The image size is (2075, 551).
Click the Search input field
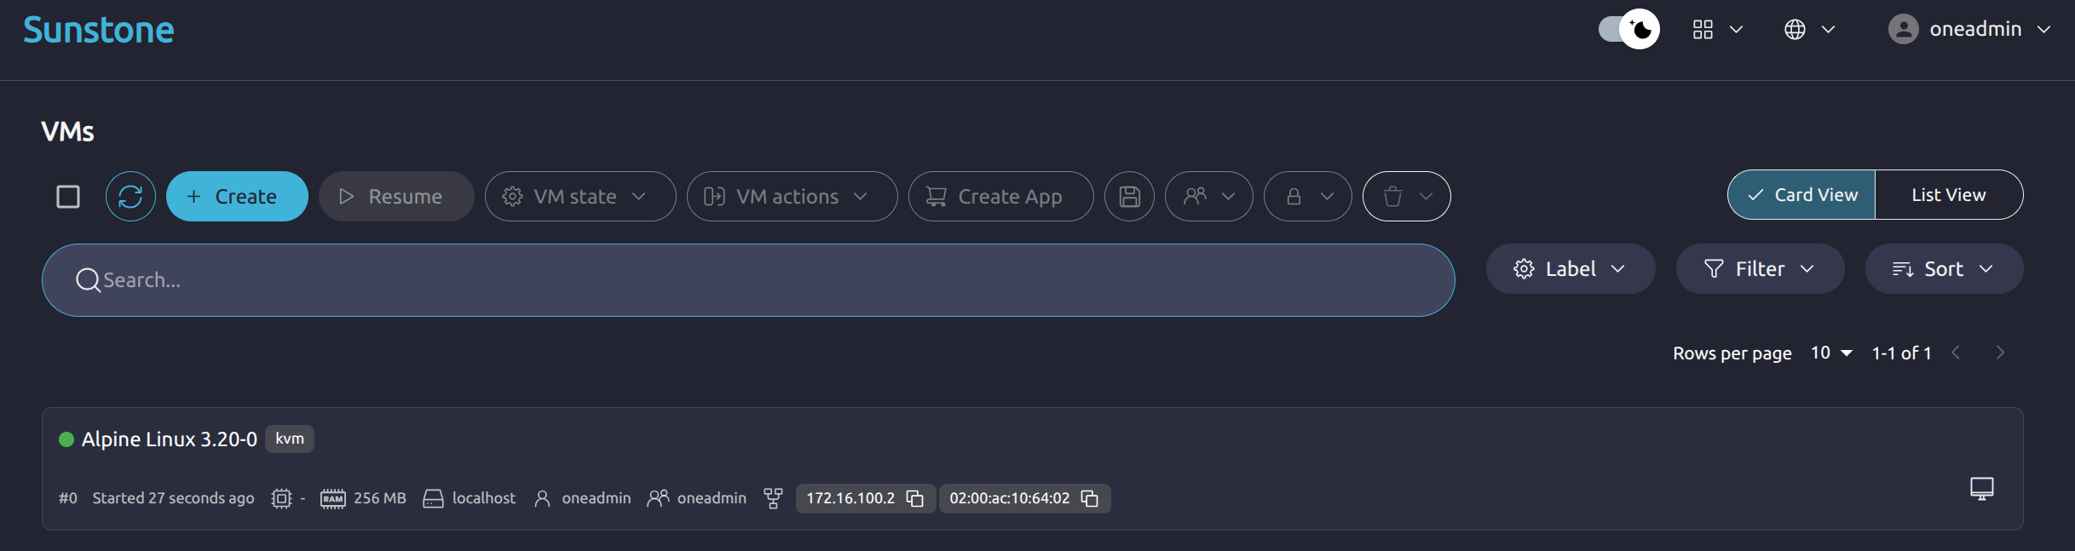click(x=747, y=280)
